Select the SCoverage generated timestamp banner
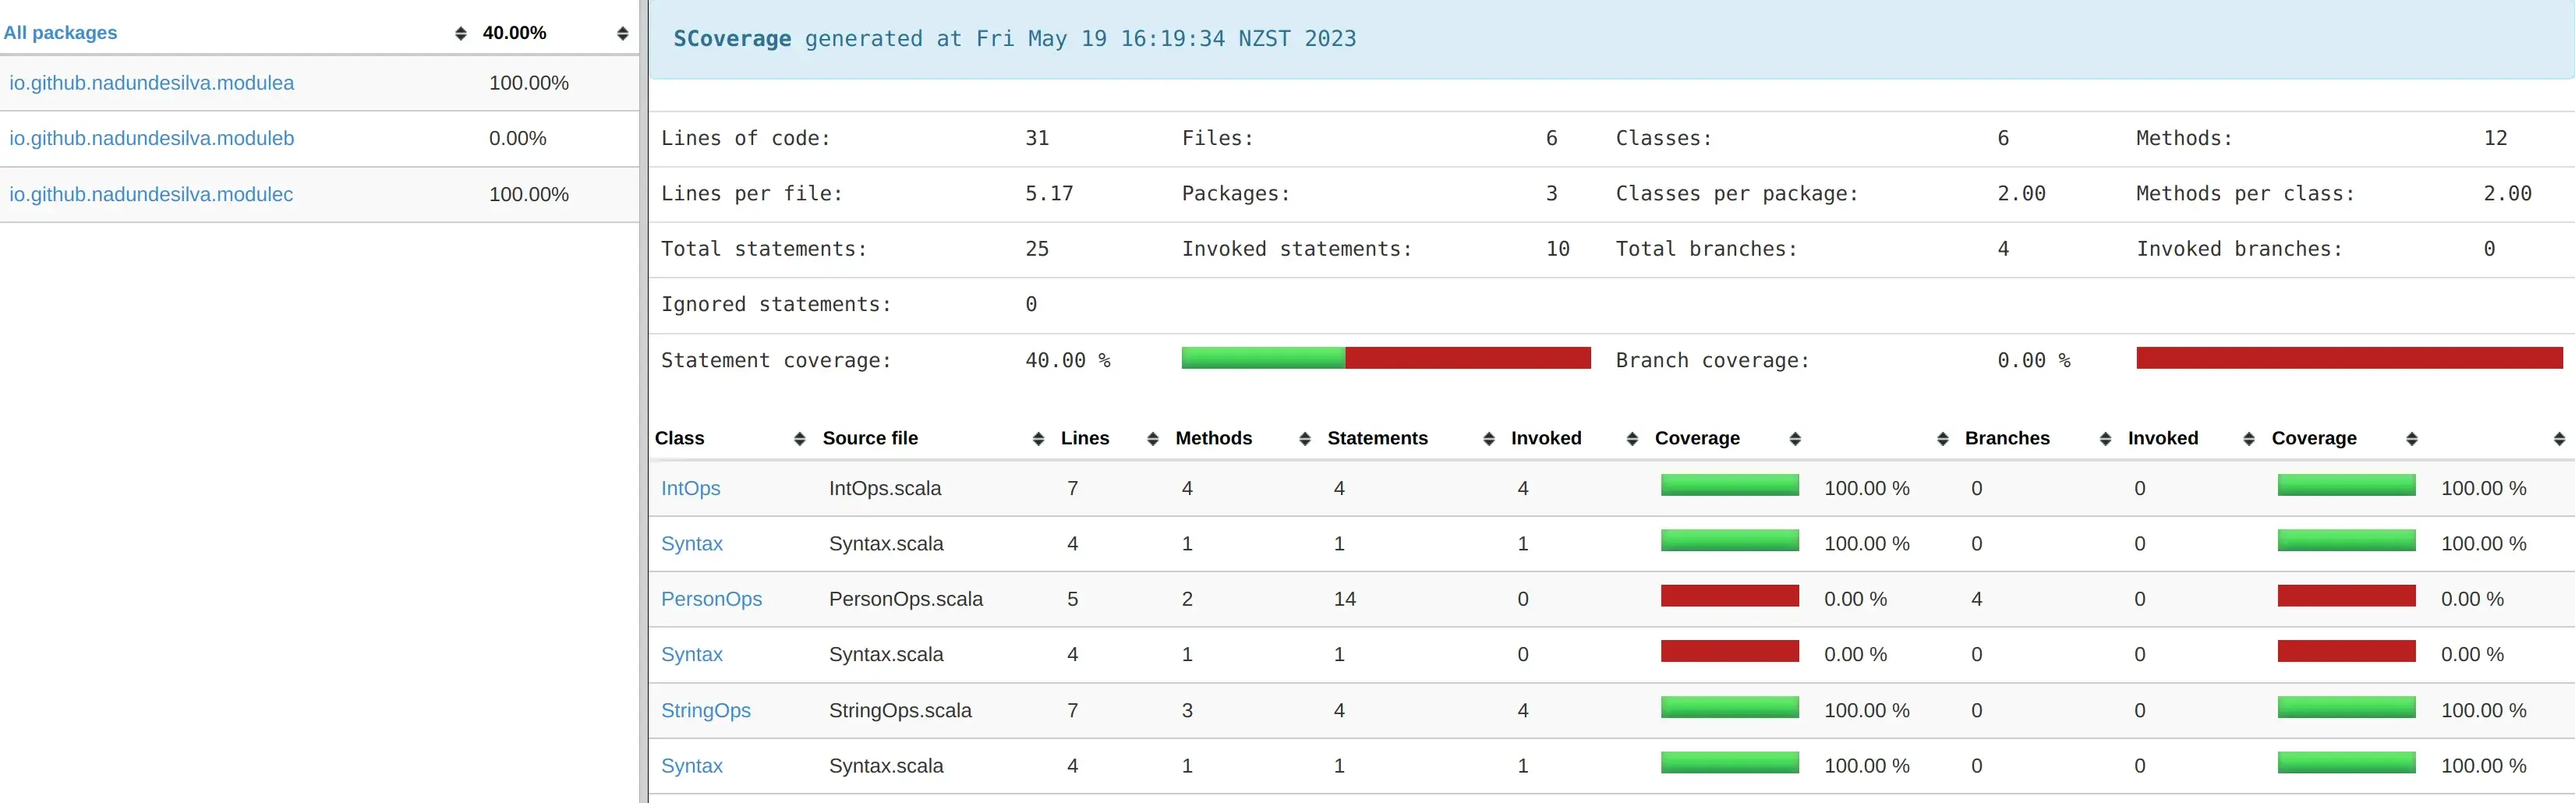The image size is (2575, 803). pos(1611,39)
